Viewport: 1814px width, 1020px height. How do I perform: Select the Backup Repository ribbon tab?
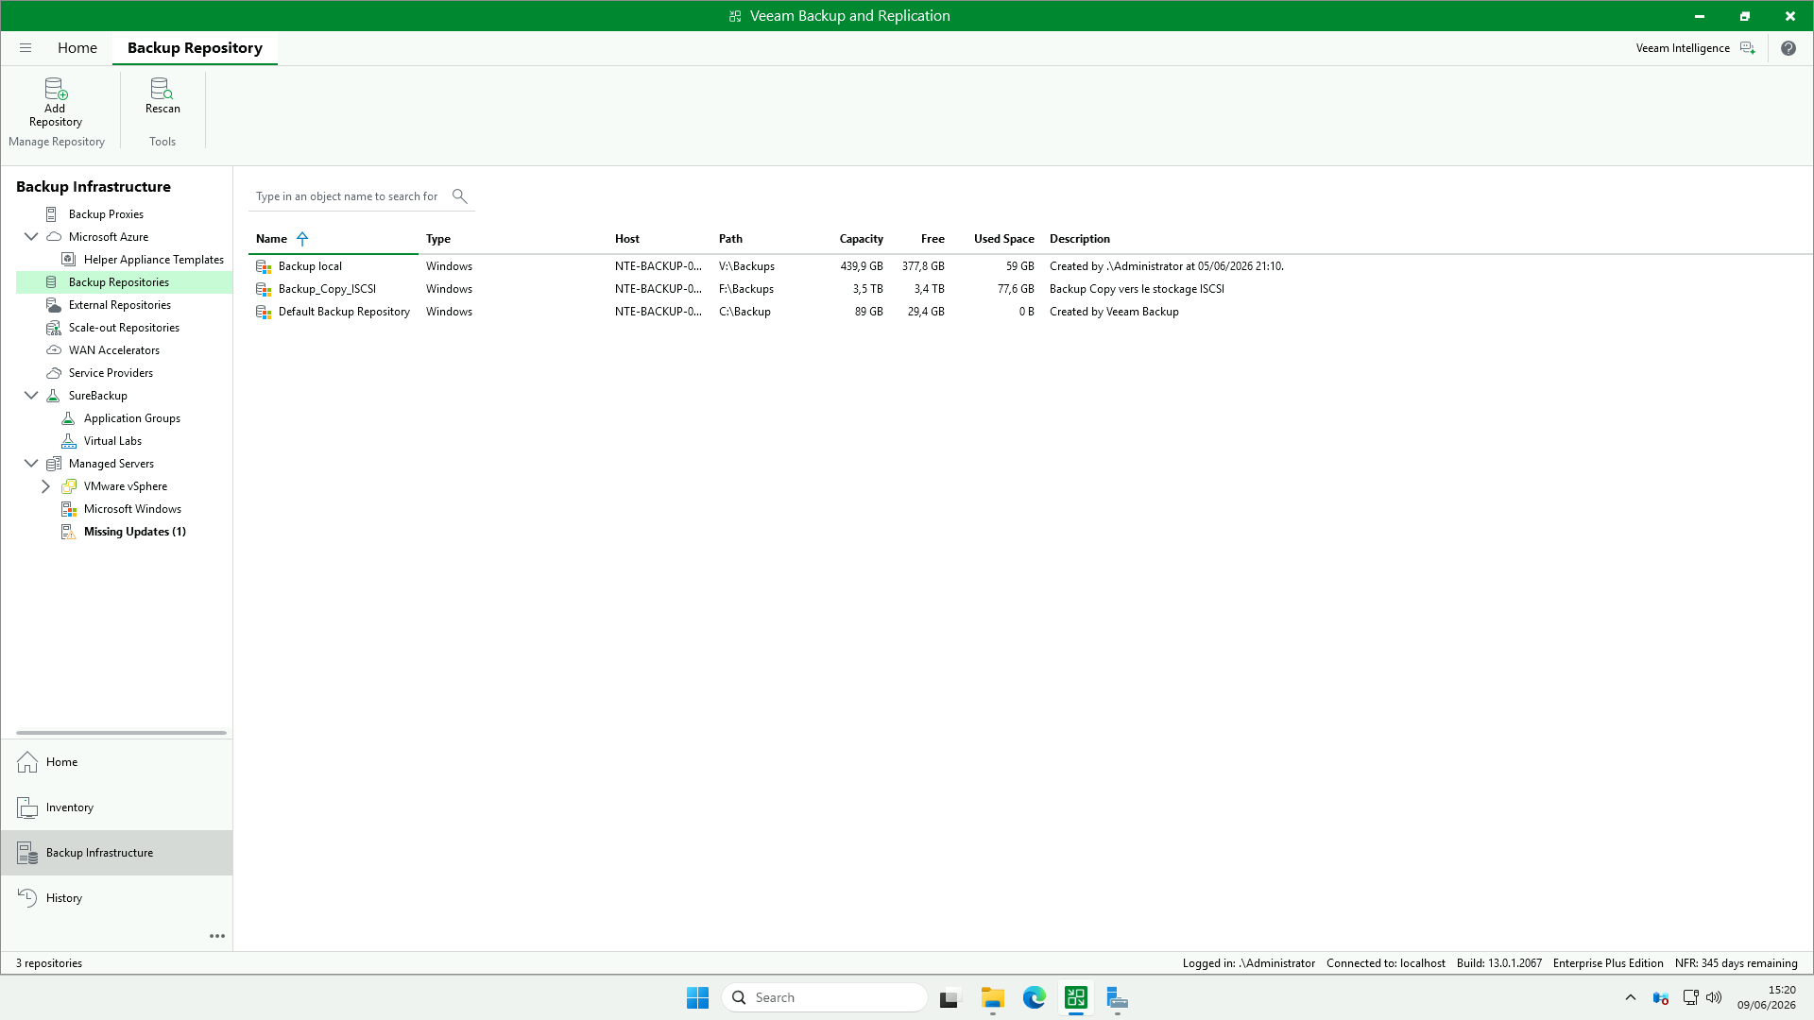pyautogui.click(x=195, y=48)
